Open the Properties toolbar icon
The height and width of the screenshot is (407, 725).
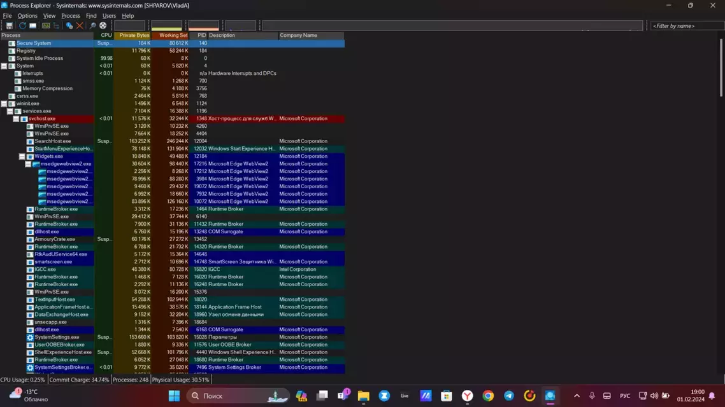pos(69,26)
